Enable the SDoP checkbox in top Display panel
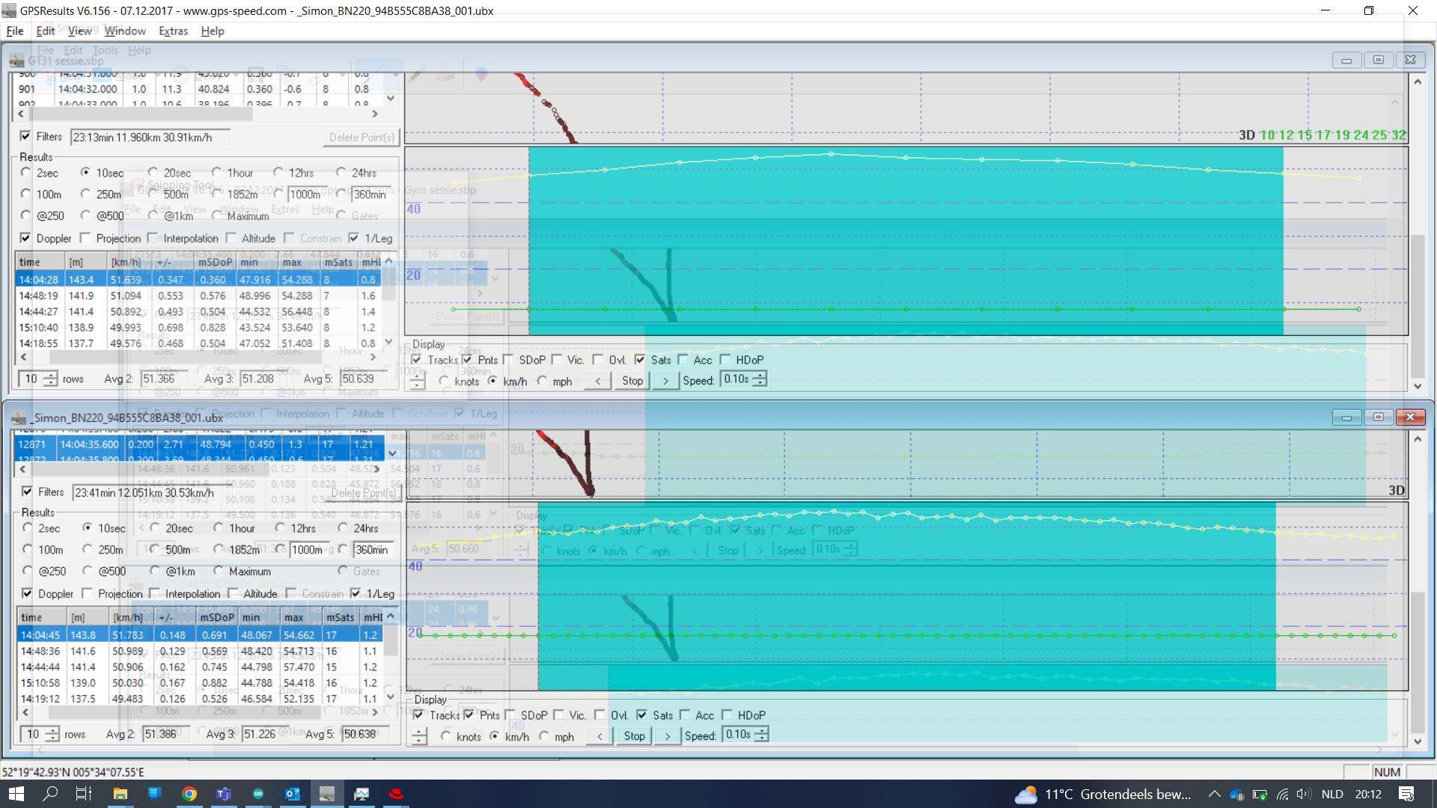 pos(510,360)
